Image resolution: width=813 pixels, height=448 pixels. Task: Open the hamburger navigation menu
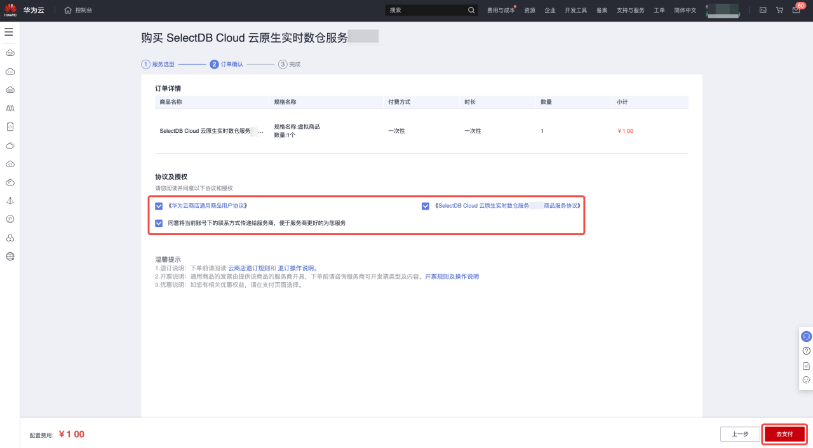point(9,32)
